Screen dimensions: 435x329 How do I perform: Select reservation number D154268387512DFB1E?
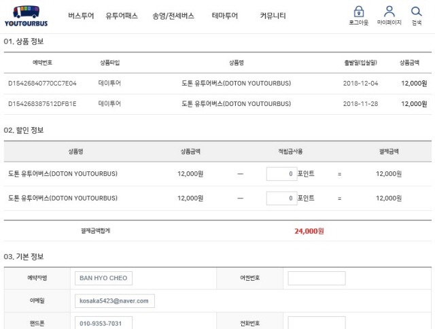(42, 104)
